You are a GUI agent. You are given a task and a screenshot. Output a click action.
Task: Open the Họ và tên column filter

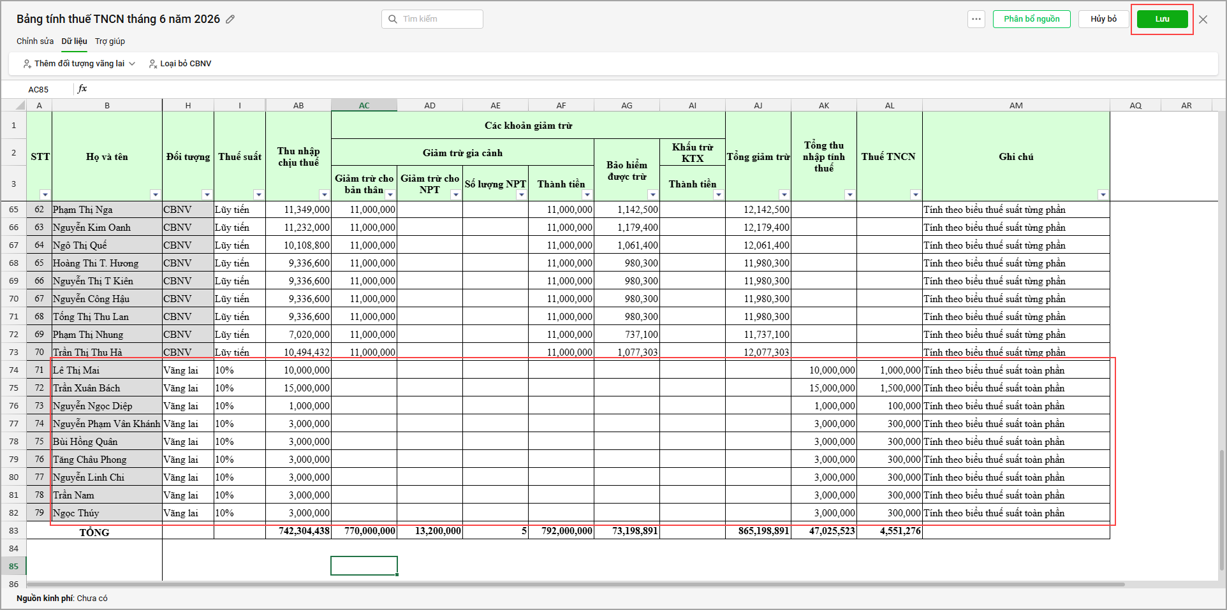pos(155,194)
